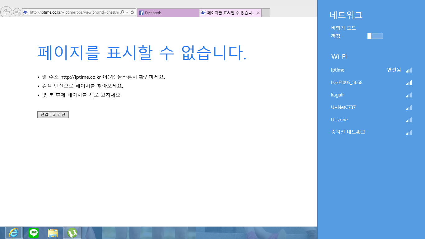This screenshot has height=239, width=425.
Task: Click signal icon next to iptime
Action: (409, 70)
